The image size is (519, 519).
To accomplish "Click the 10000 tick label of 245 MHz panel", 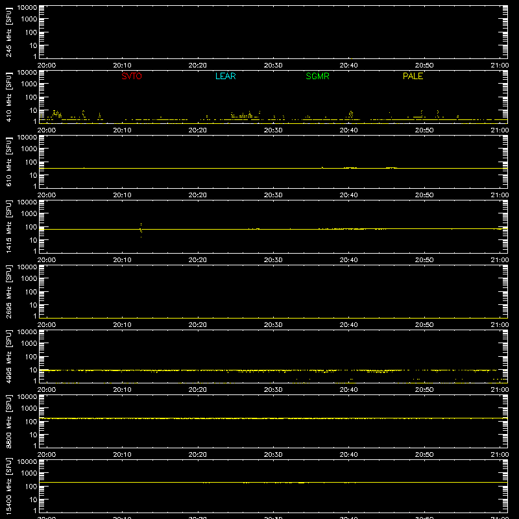I will click(x=27, y=8).
